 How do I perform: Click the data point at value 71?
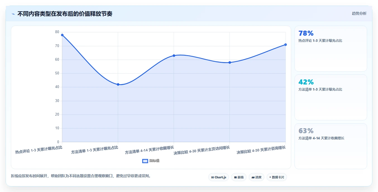pyautogui.click(x=286, y=45)
